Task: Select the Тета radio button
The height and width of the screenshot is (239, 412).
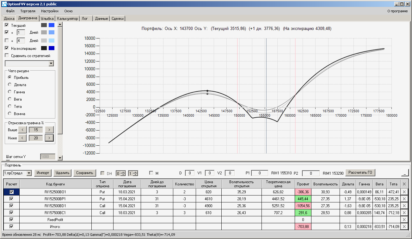Action: (x=10, y=106)
